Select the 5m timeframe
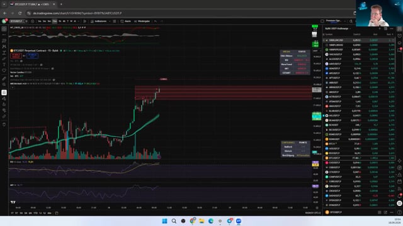Screen dimensions: 403x226 [x=49, y=21]
